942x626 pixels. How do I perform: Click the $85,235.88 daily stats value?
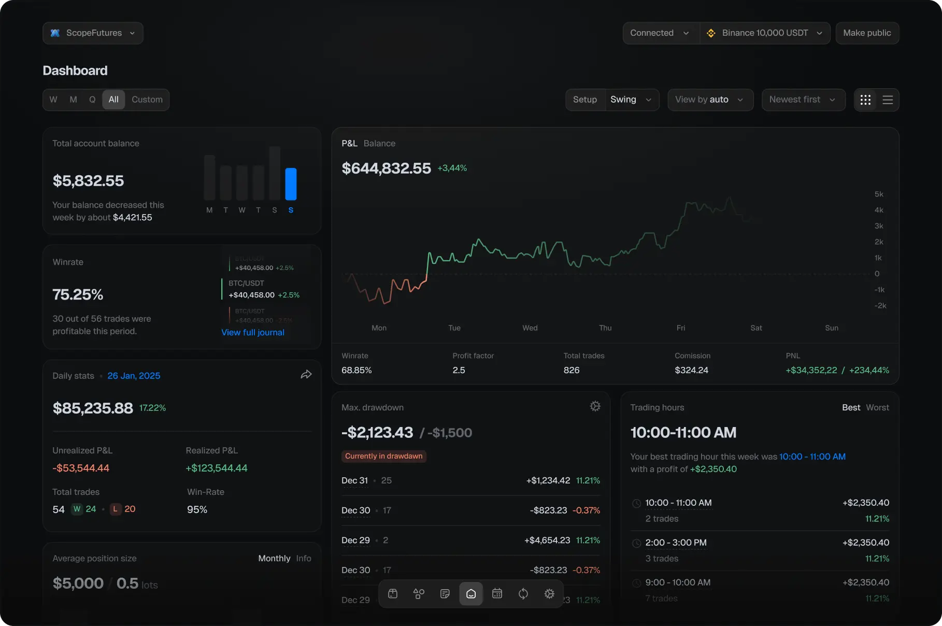point(93,408)
